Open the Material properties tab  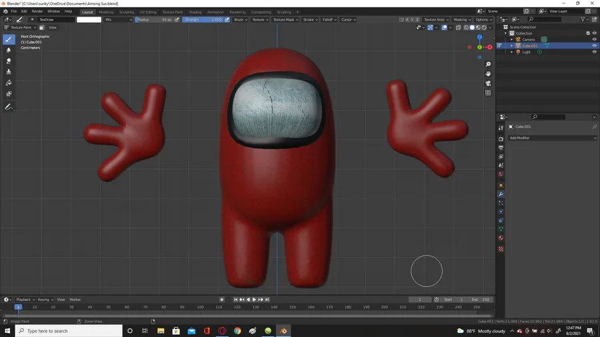[501, 238]
